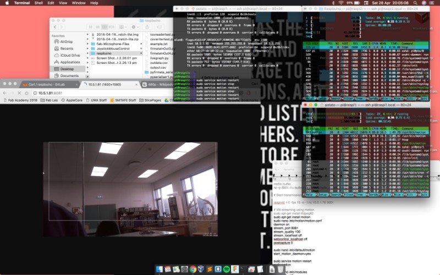Open Finder arrange-by dropdown
This screenshot has height=275, width=440.
point(123,27)
